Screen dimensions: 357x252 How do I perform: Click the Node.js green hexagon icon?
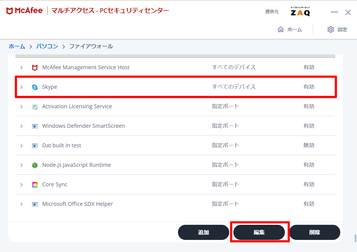tap(35, 165)
